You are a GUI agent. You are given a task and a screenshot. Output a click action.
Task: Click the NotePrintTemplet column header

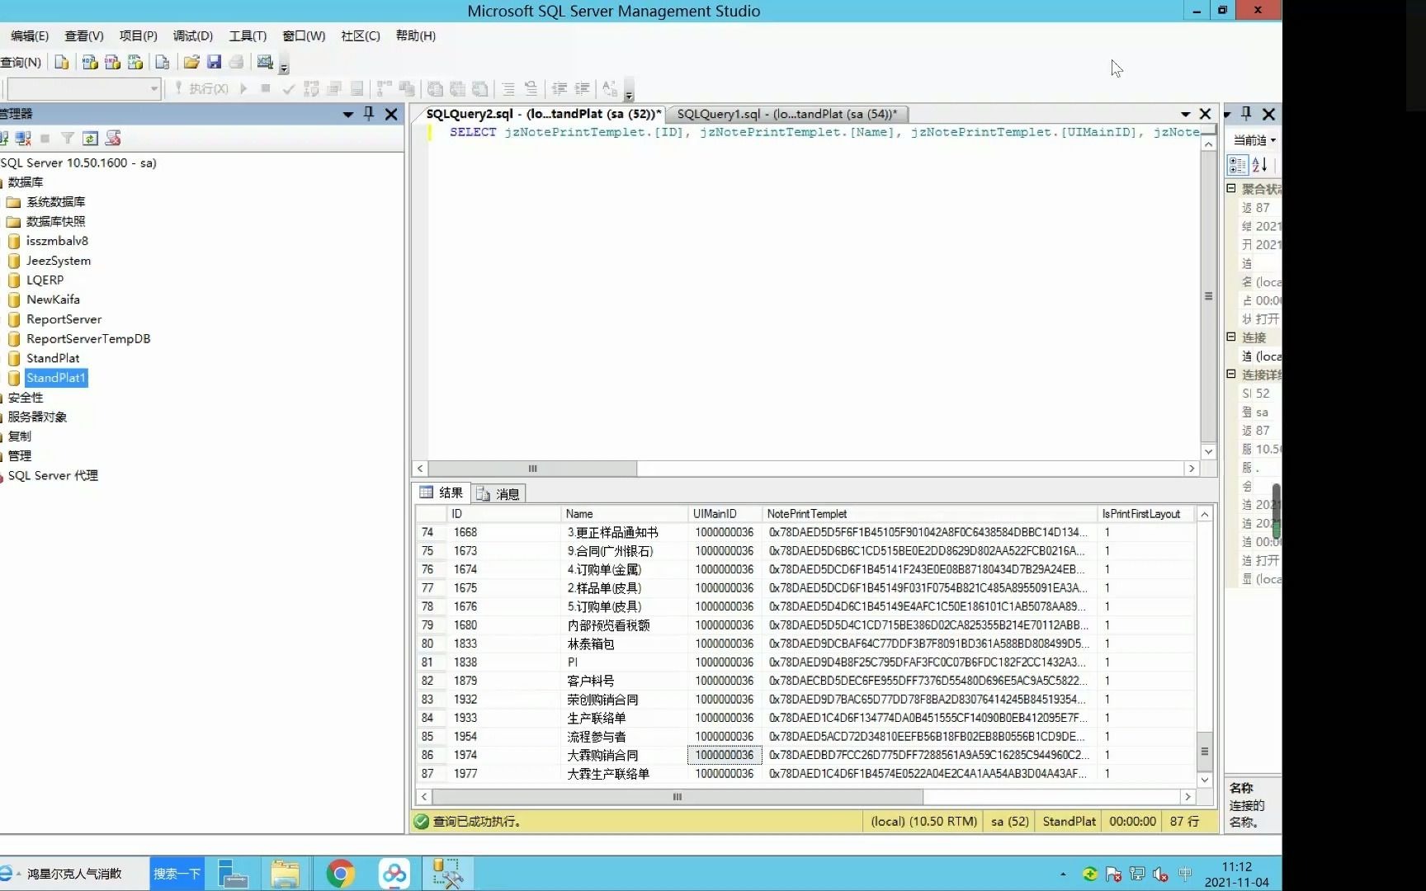(x=930, y=514)
